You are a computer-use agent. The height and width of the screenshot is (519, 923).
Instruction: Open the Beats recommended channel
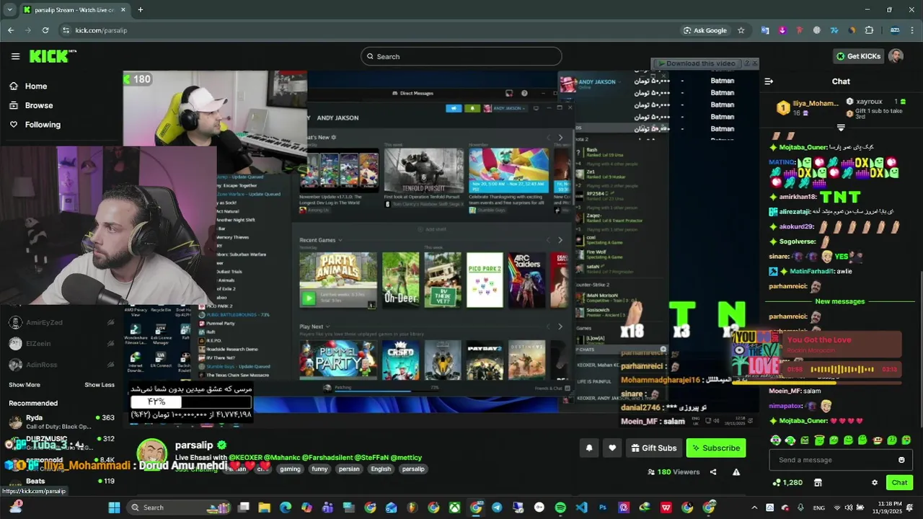click(x=61, y=482)
